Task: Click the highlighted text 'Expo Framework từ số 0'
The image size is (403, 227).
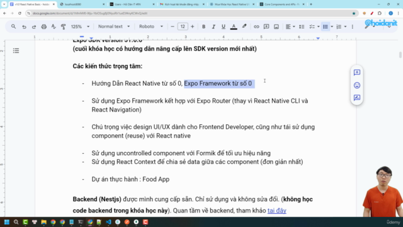Action: pyautogui.click(x=218, y=83)
